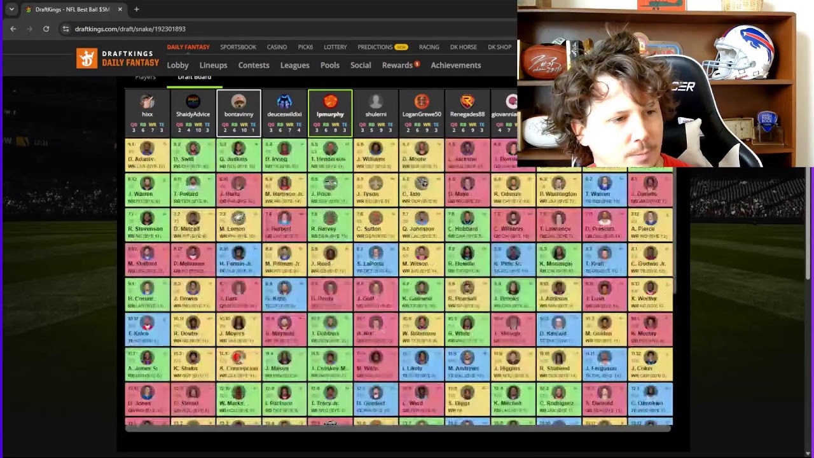
Task: Close the DraftKings browser tab
Action: [x=120, y=10]
